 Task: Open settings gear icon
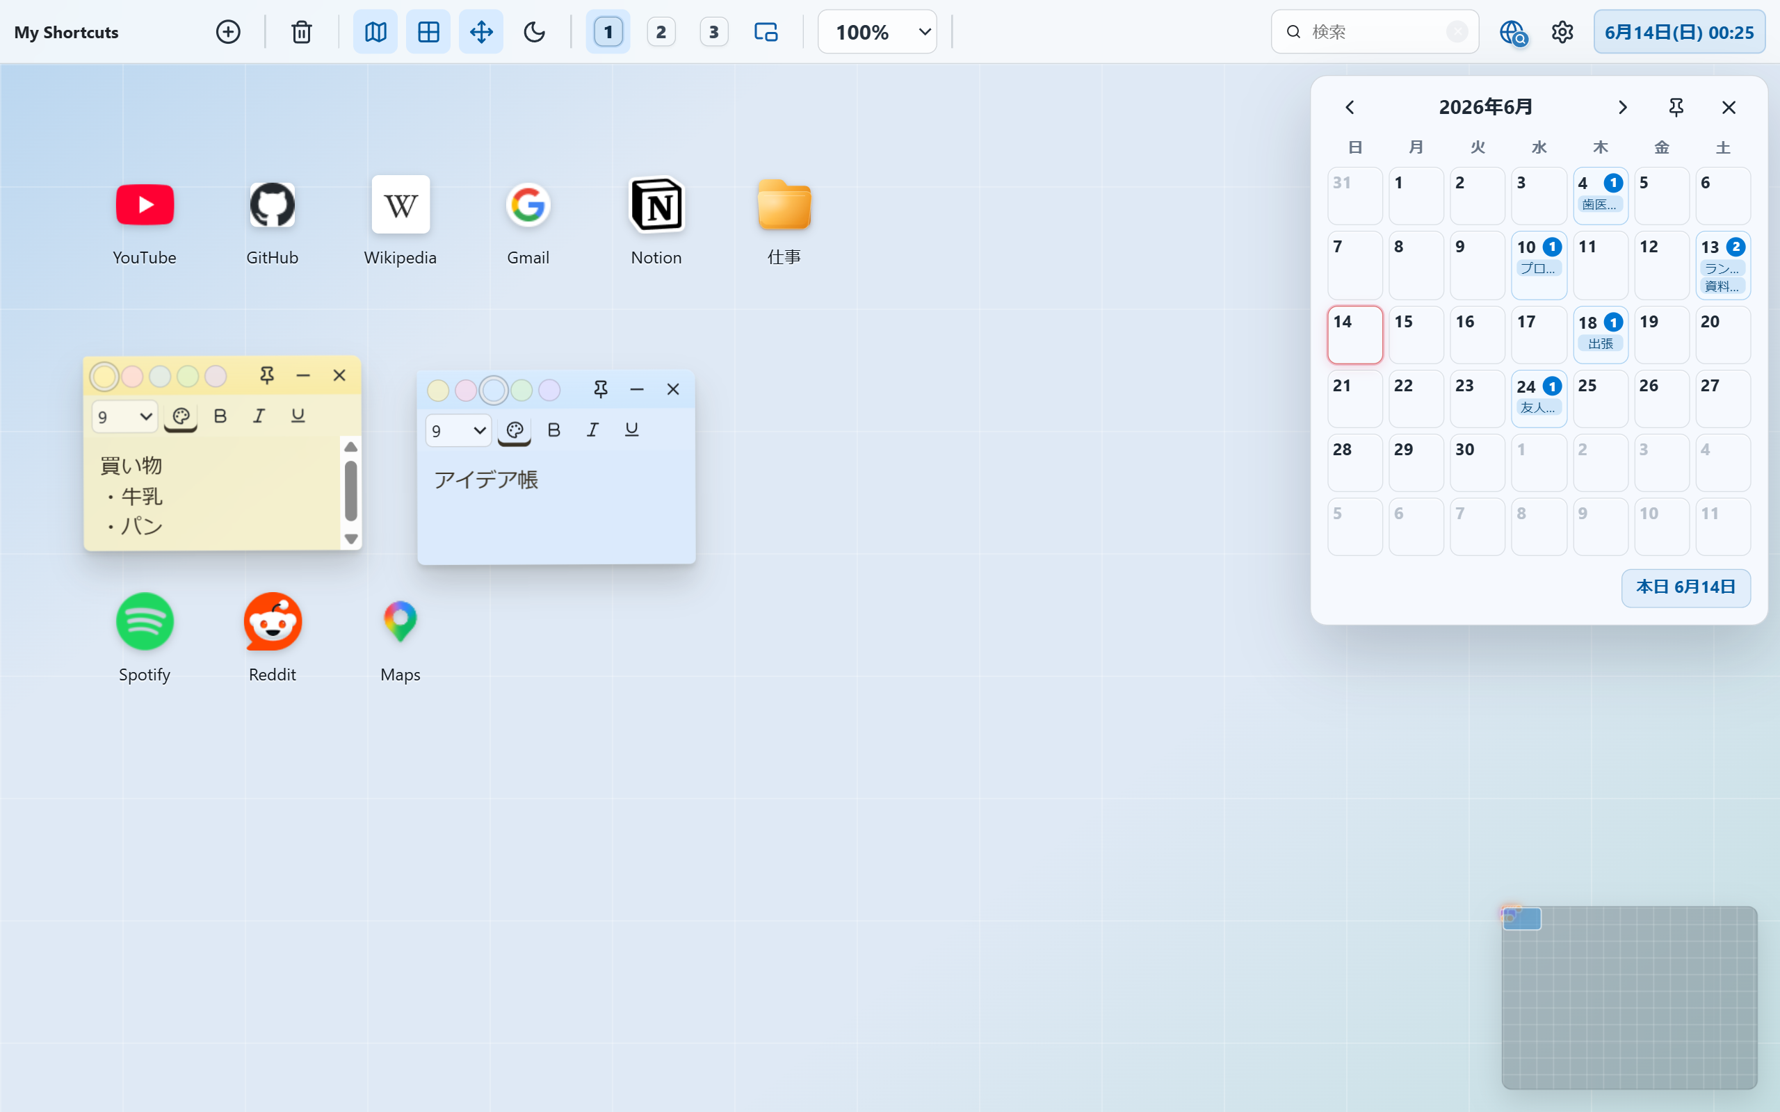coord(1562,32)
